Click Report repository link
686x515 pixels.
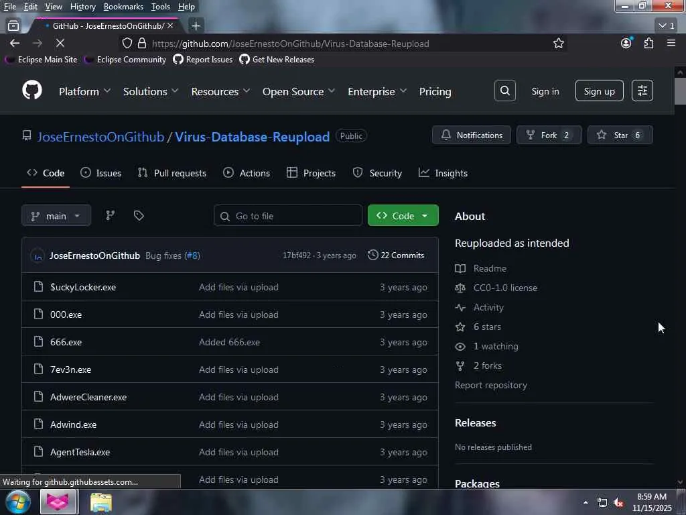tap(491, 385)
